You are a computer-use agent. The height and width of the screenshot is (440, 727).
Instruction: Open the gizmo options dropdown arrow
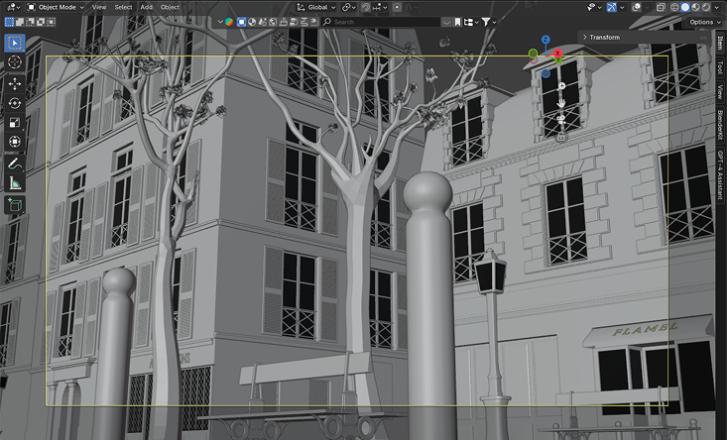pos(622,7)
